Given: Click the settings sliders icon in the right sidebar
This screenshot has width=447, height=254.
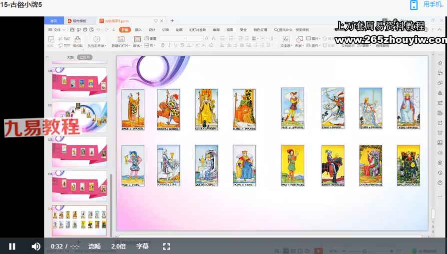Looking at the screenshot, I should coord(440,103).
